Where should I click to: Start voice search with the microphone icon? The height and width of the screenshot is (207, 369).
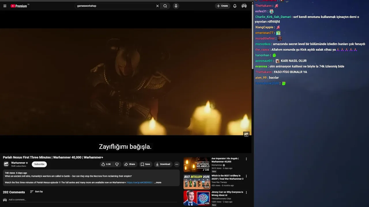pos(176,6)
